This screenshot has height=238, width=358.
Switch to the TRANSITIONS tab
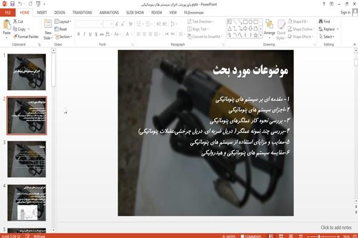(82, 13)
